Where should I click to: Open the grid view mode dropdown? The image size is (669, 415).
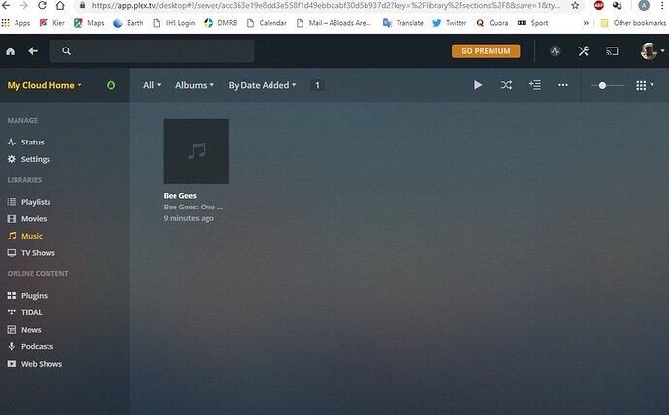(x=645, y=85)
